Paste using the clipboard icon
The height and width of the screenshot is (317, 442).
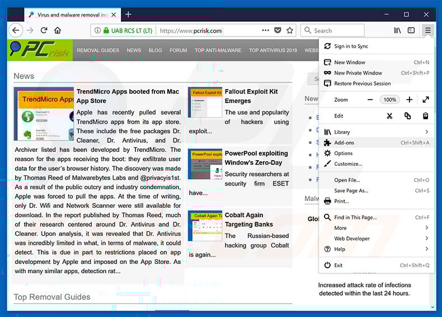pyautogui.click(x=425, y=116)
